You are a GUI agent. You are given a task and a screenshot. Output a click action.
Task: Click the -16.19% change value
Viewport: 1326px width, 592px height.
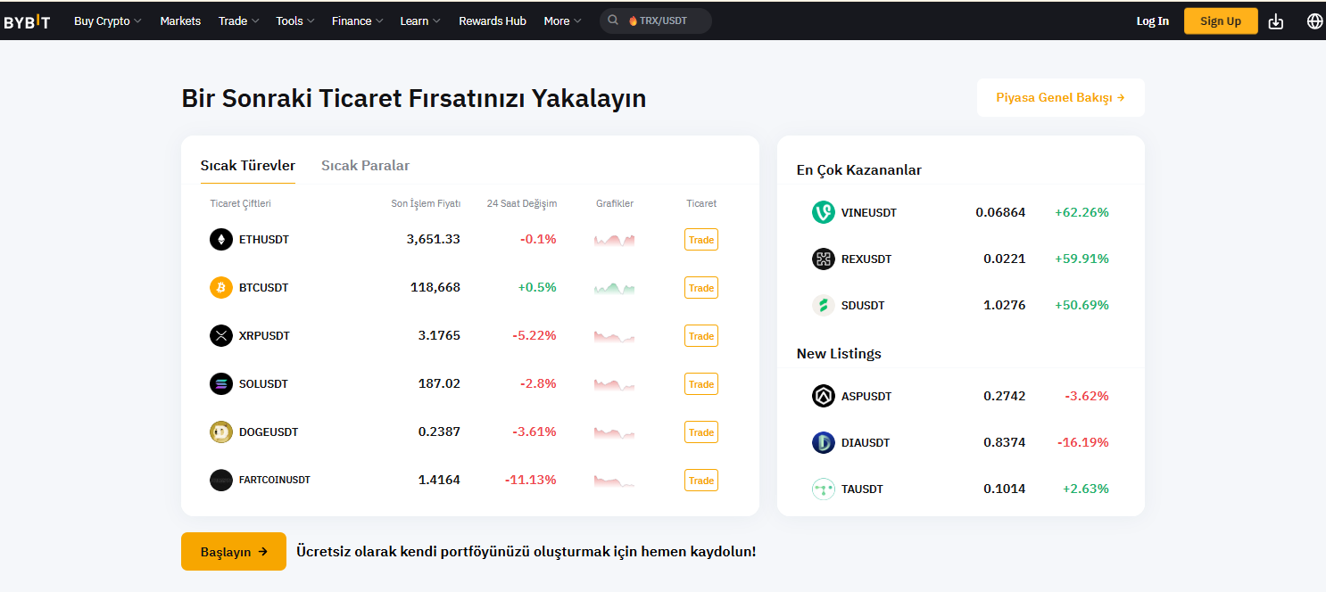[x=1083, y=442]
